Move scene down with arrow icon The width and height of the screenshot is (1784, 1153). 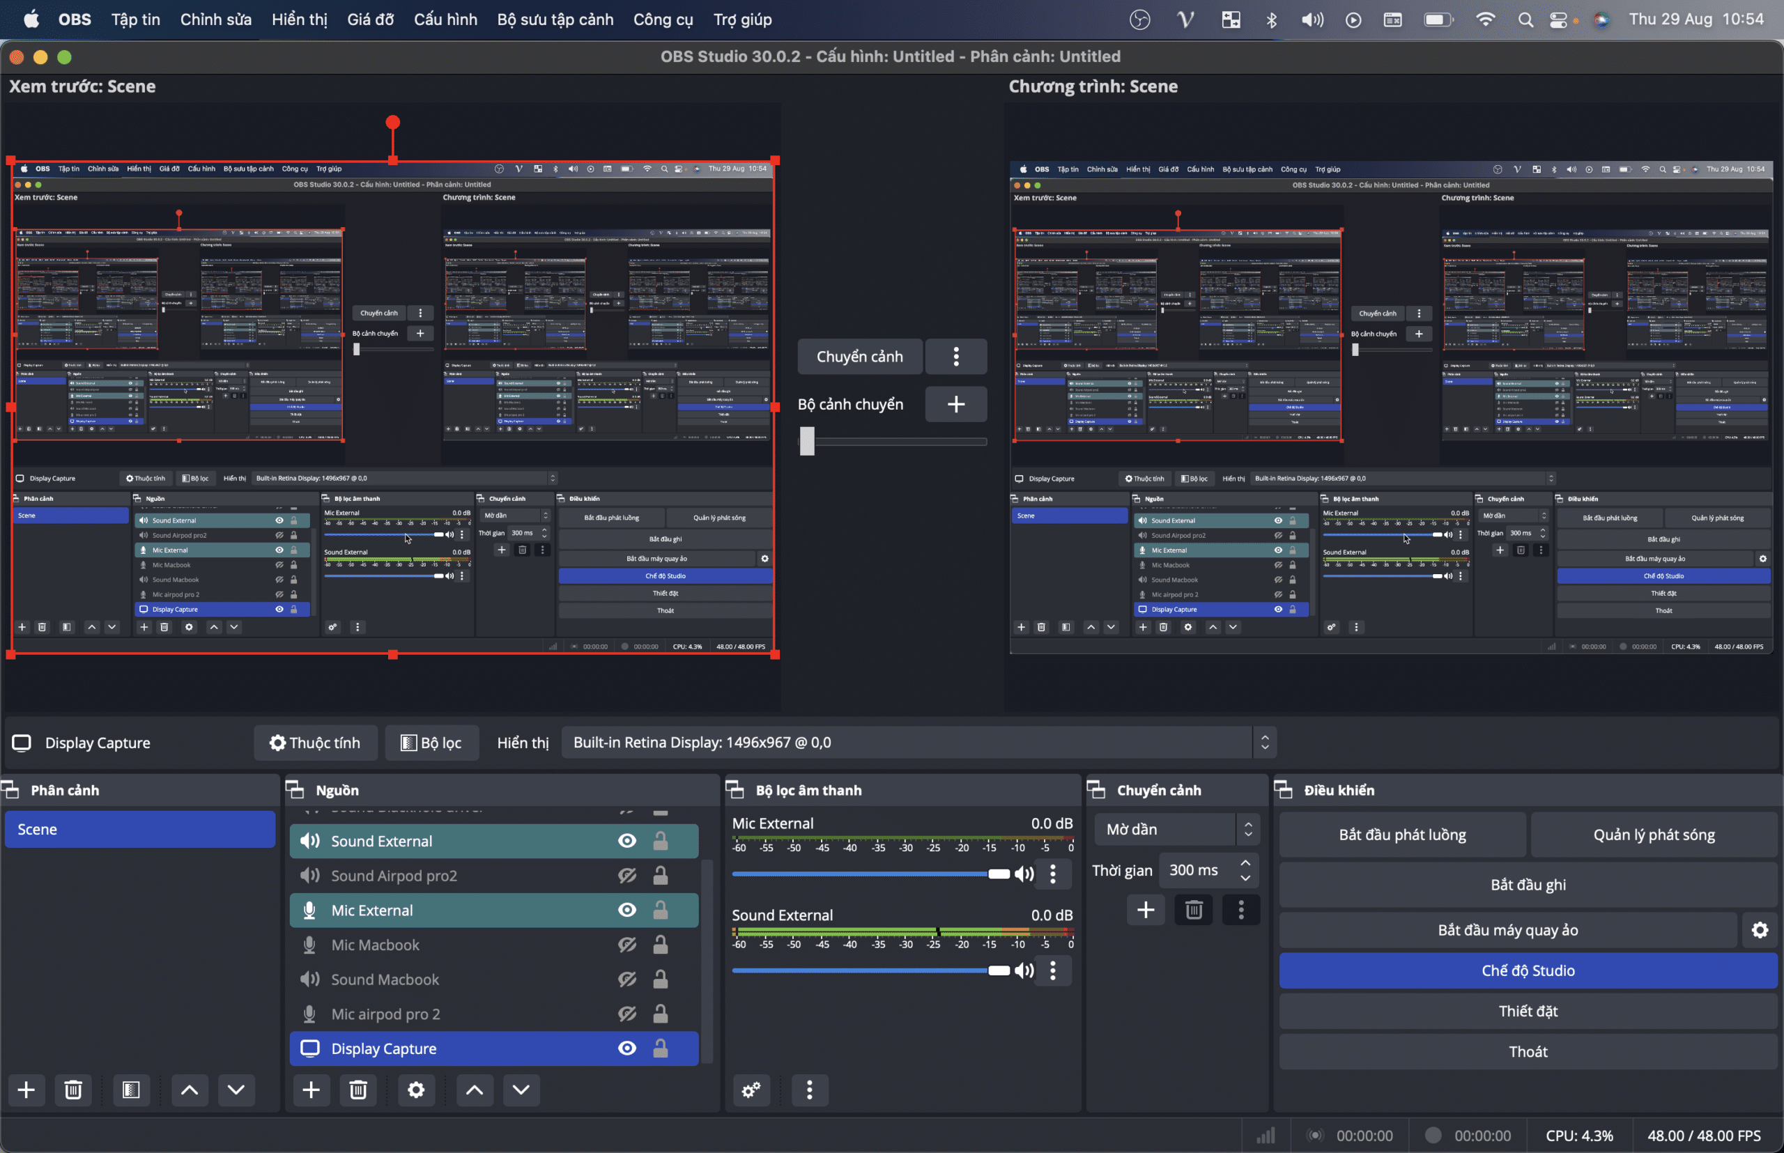236,1090
